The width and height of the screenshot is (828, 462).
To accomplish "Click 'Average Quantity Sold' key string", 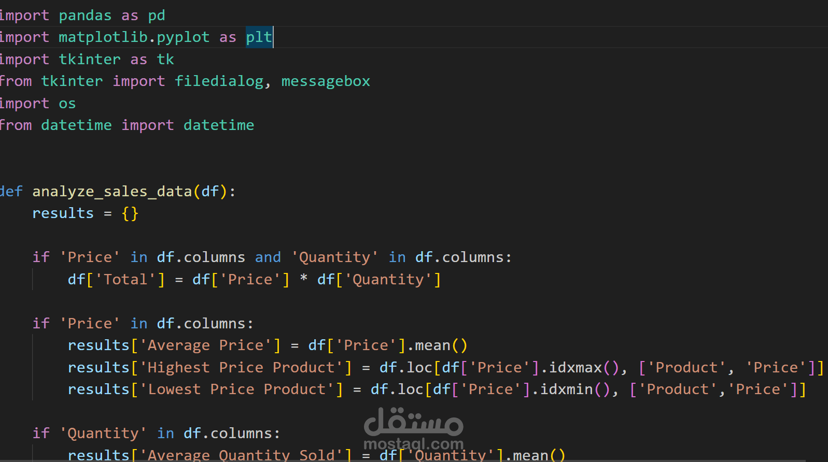I will pyautogui.click(x=241, y=455).
